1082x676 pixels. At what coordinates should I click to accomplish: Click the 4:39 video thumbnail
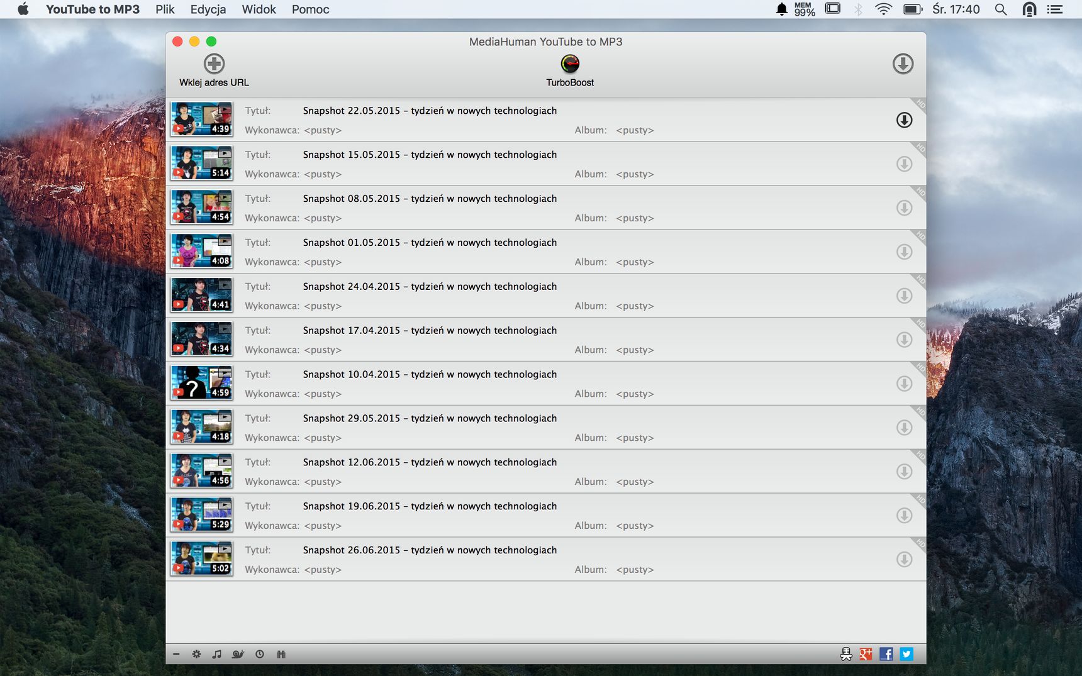tap(201, 119)
